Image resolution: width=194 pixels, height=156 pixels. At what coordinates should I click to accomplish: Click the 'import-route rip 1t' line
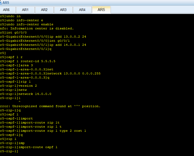tap(30, 122)
